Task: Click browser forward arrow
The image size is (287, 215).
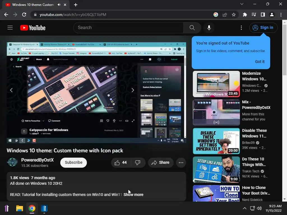Action: tap(15, 15)
